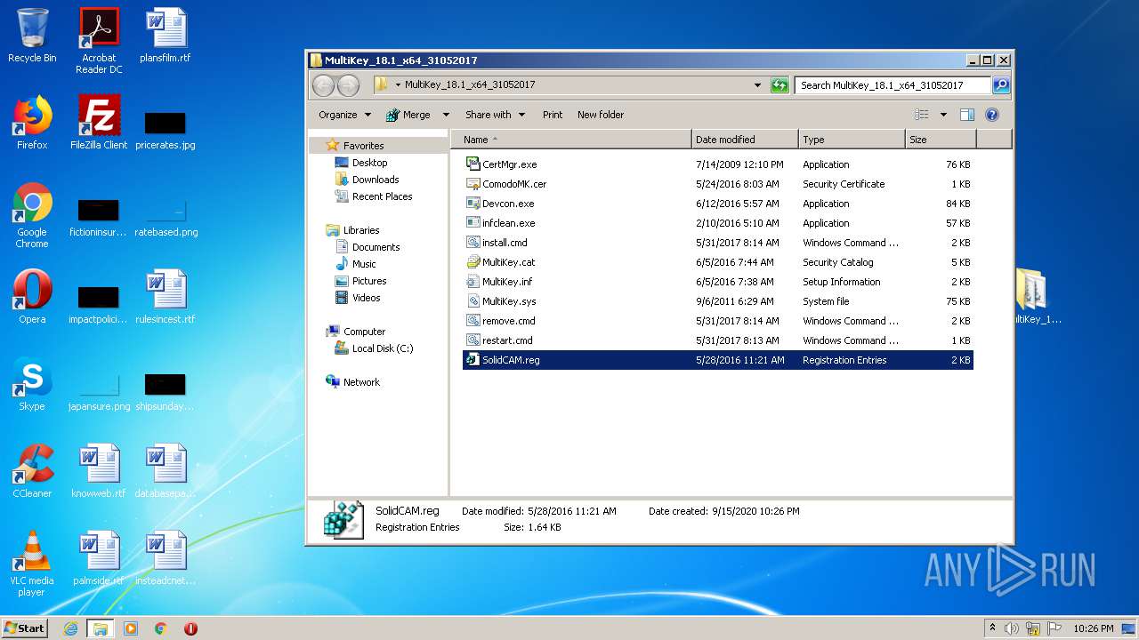Click Print in the Explorer toolbar

pos(553,115)
